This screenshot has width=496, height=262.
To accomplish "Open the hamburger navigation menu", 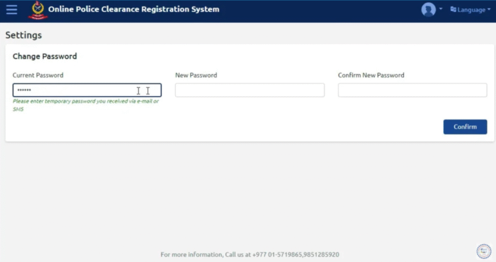I will point(12,9).
